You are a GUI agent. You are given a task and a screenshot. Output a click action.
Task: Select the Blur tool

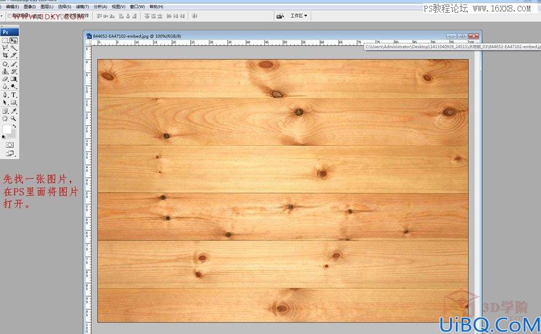tap(5, 87)
